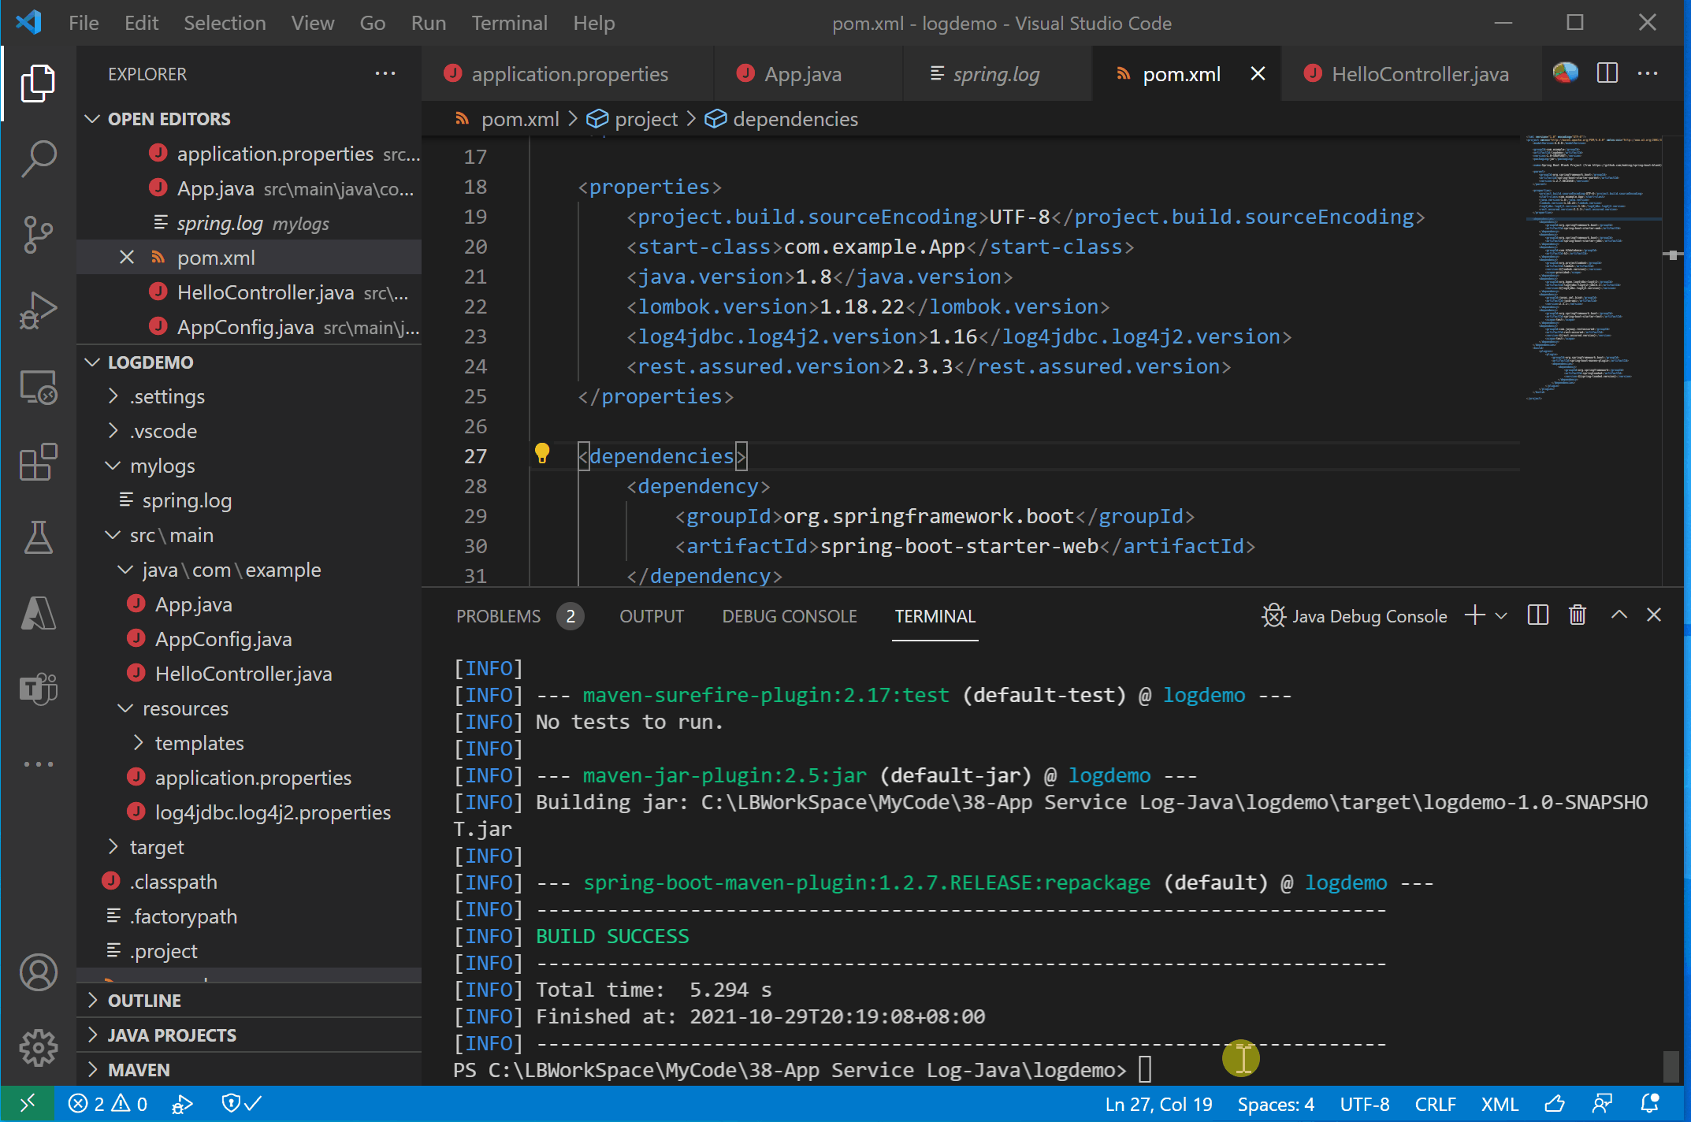This screenshot has height=1122, width=1691.
Task: Open Run and Debug view
Action: 38,310
